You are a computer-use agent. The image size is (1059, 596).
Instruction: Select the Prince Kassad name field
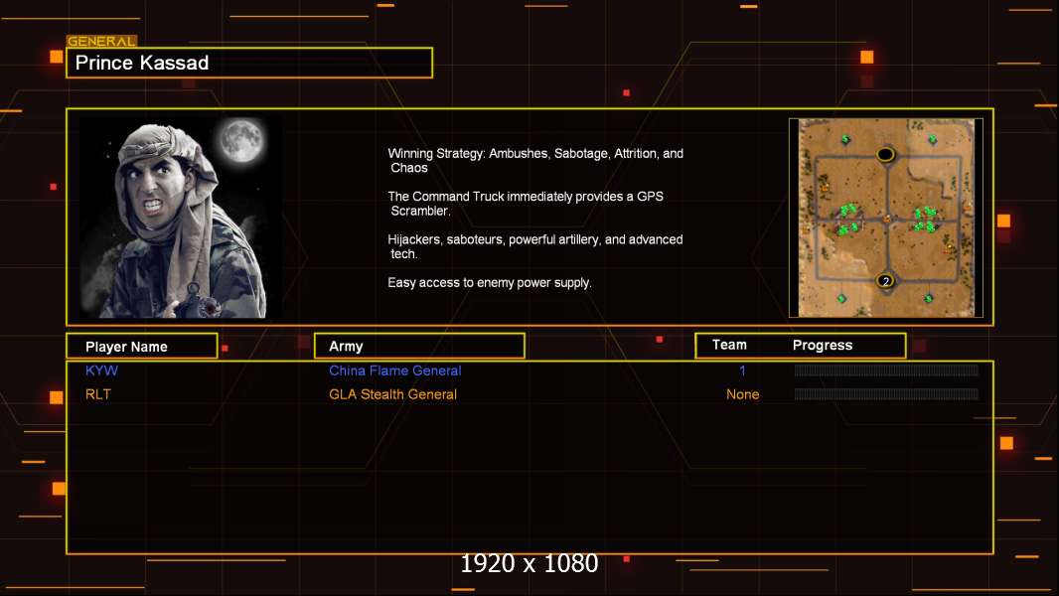pyautogui.click(x=249, y=63)
